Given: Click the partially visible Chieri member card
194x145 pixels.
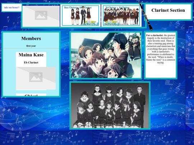Looking at the screenshot, I should (x=31, y=95).
